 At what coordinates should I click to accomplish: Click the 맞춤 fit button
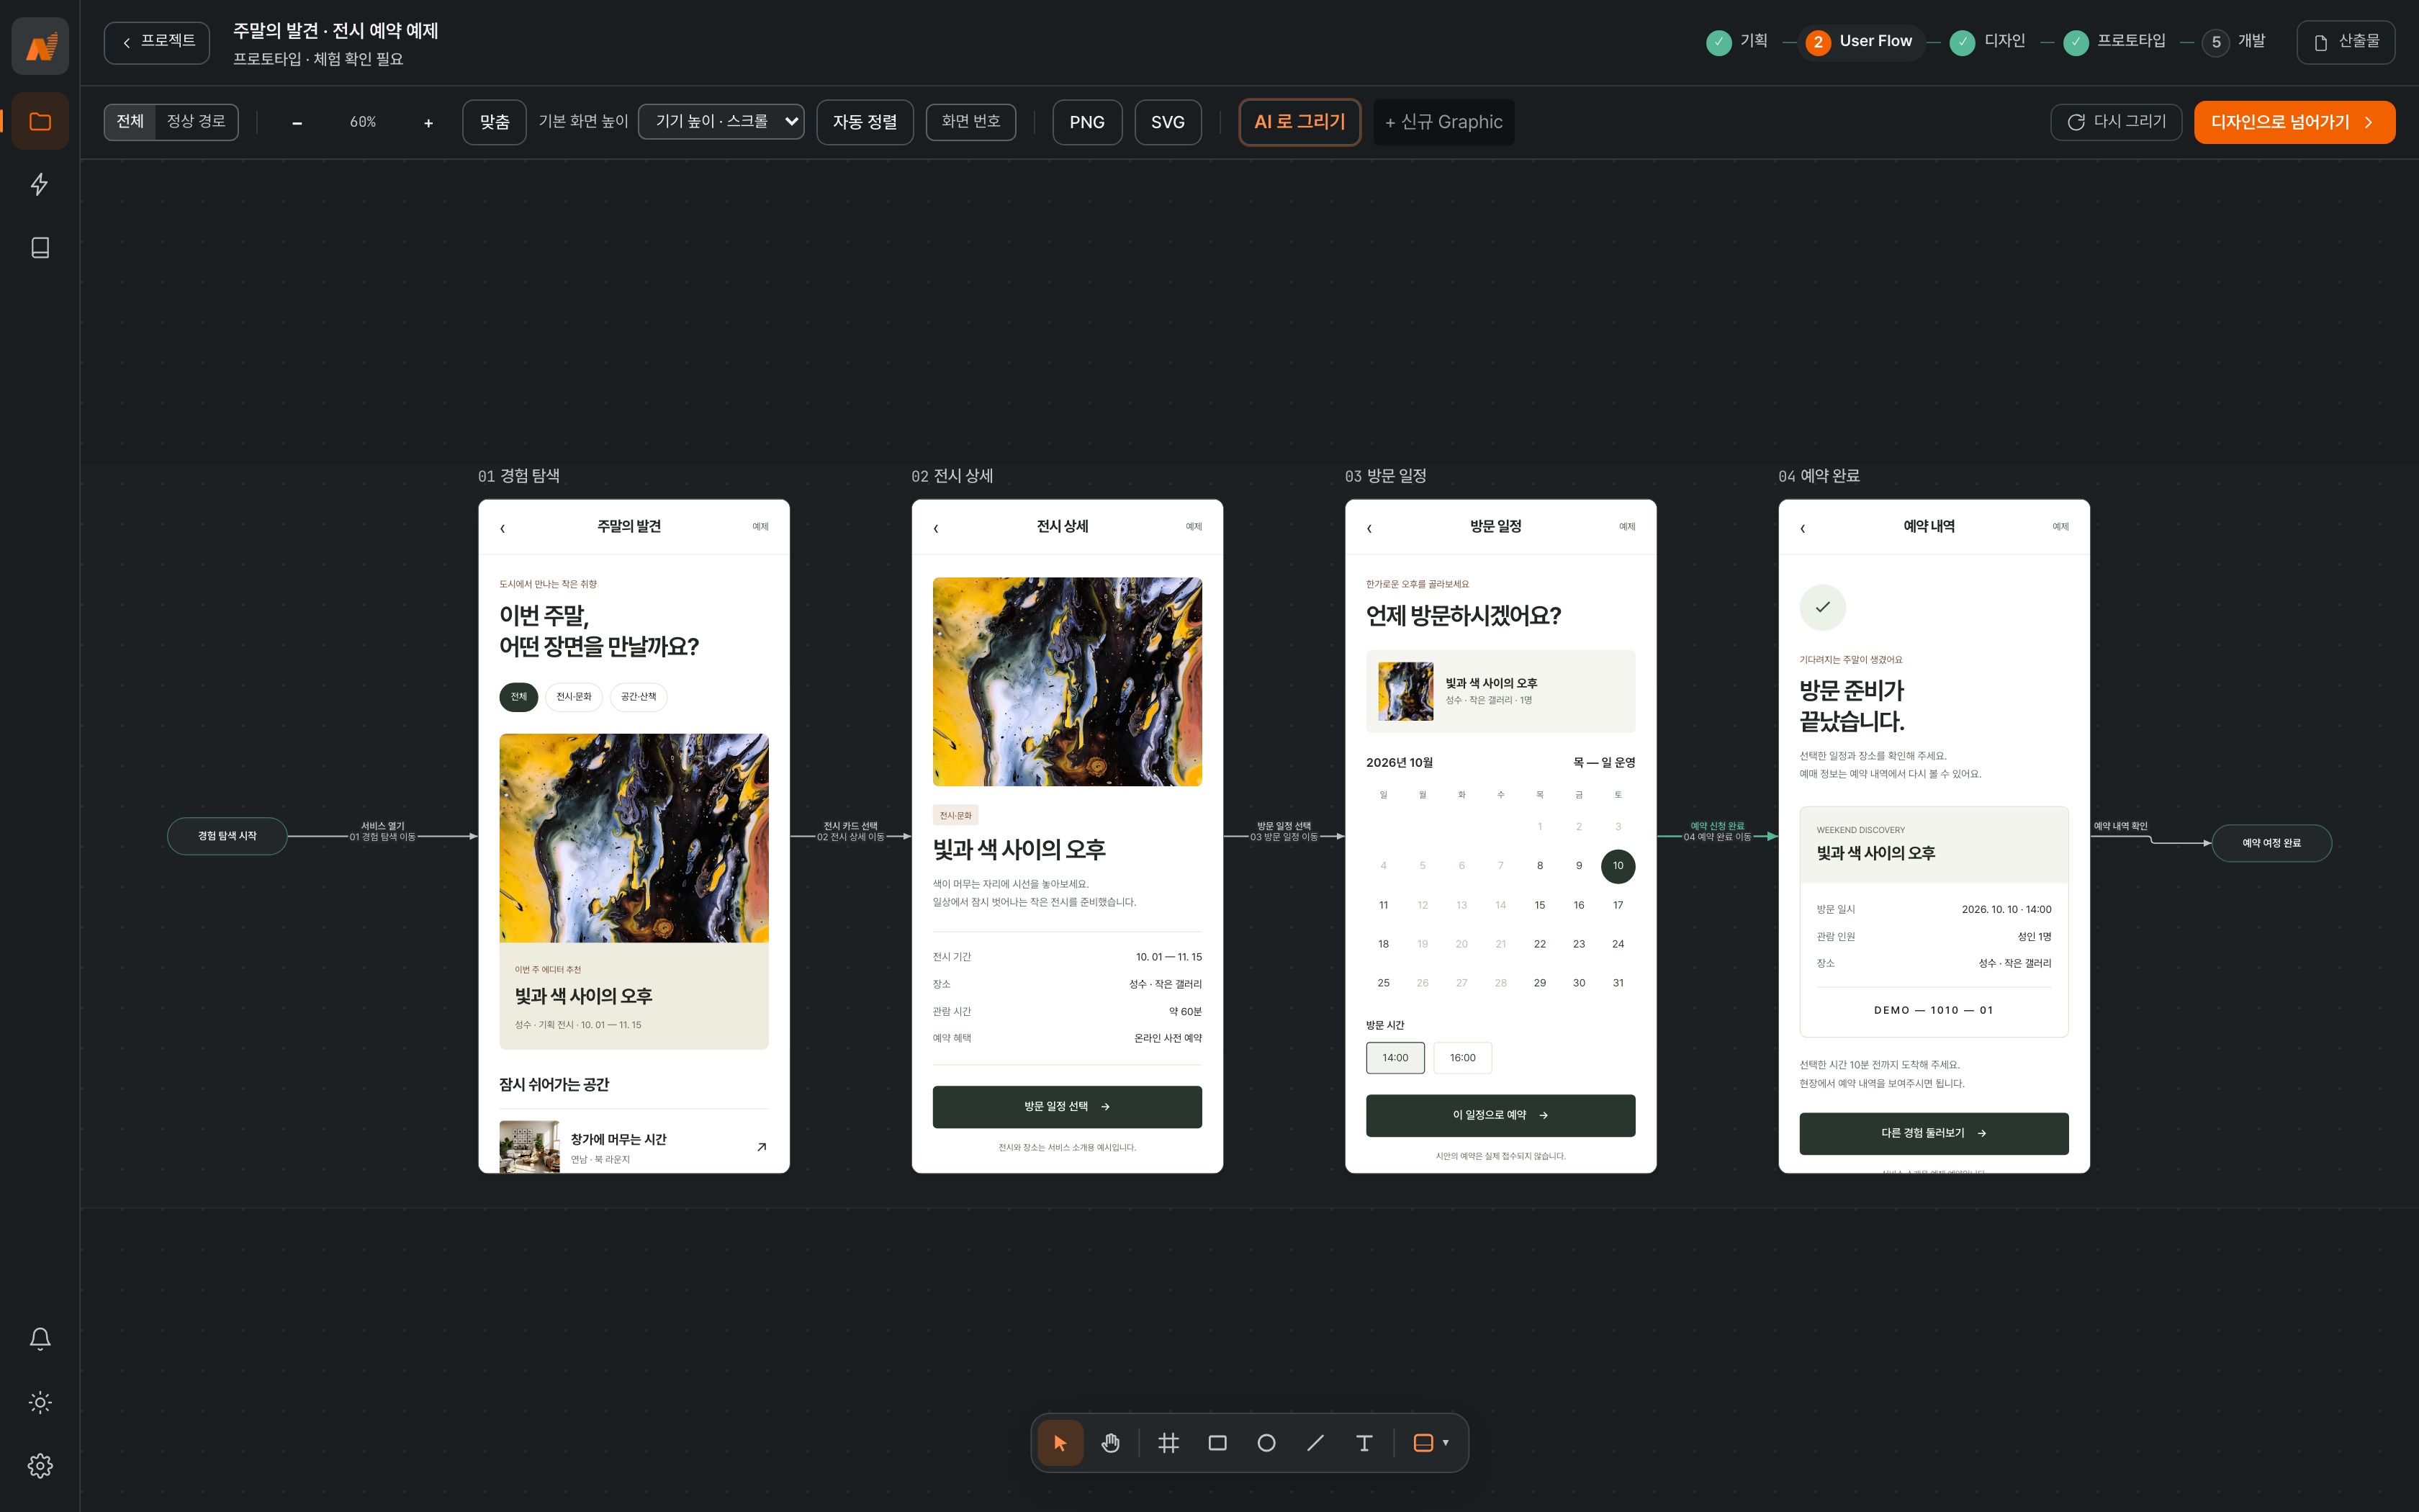(494, 122)
